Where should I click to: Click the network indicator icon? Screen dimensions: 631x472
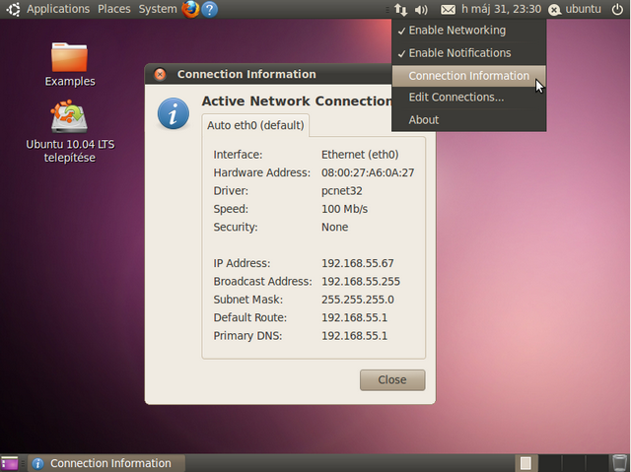tap(400, 9)
